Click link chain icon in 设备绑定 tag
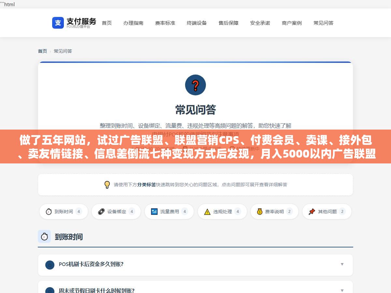Image resolution: width=391 pixels, height=293 pixels. click(x=101, y=212)
